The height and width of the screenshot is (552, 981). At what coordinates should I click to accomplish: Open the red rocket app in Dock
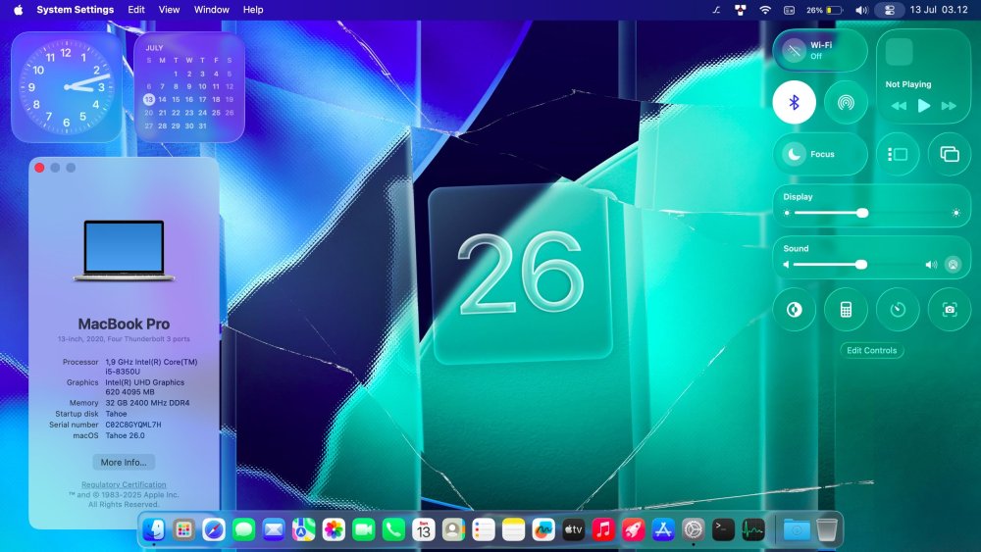633,530
